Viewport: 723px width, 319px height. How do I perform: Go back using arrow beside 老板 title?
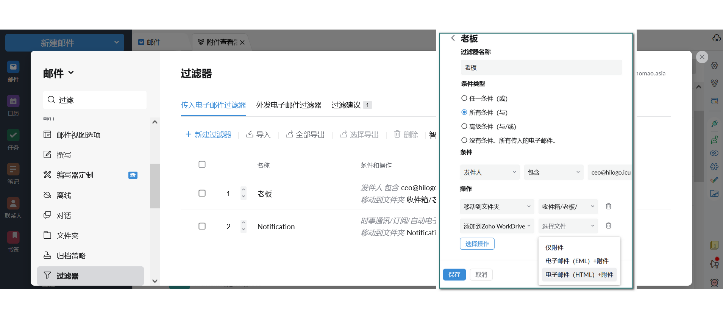(x=453, y=38)
